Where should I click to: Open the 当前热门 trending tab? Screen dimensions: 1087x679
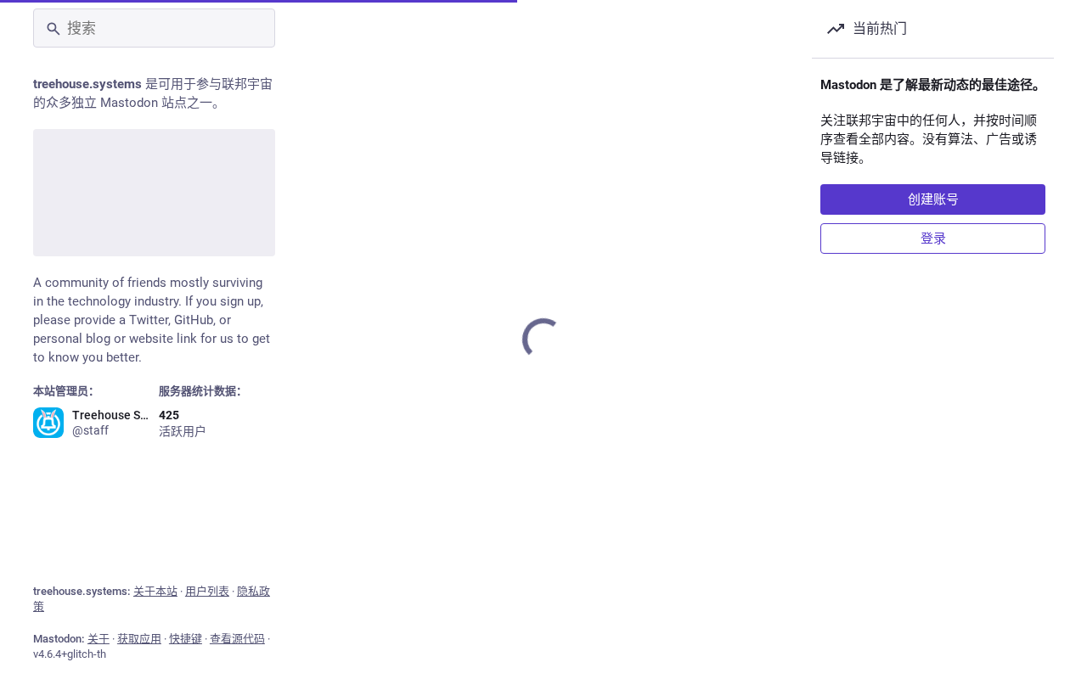932,29
